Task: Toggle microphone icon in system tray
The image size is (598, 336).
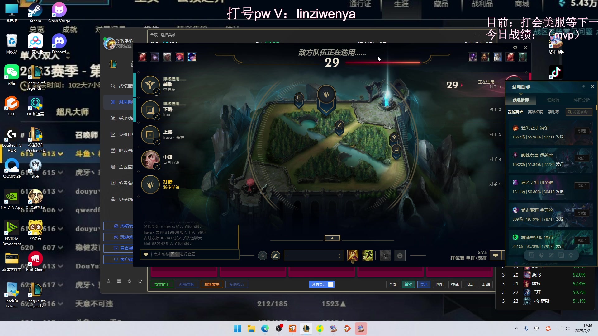Action: (x=526, y=329)
